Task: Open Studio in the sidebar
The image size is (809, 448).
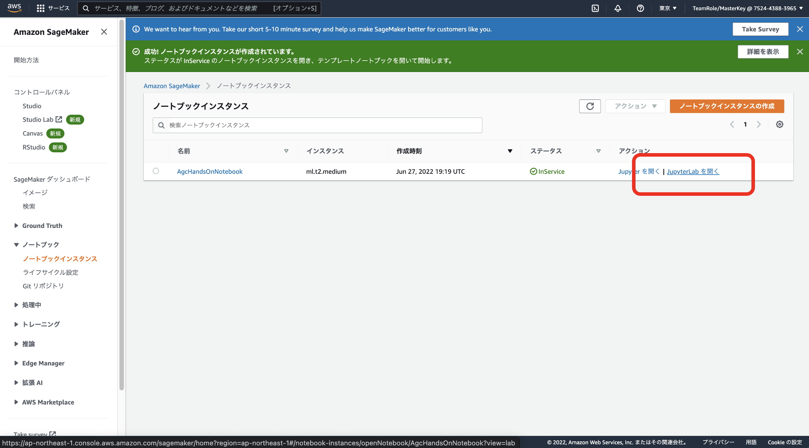Action: [32, 106]
